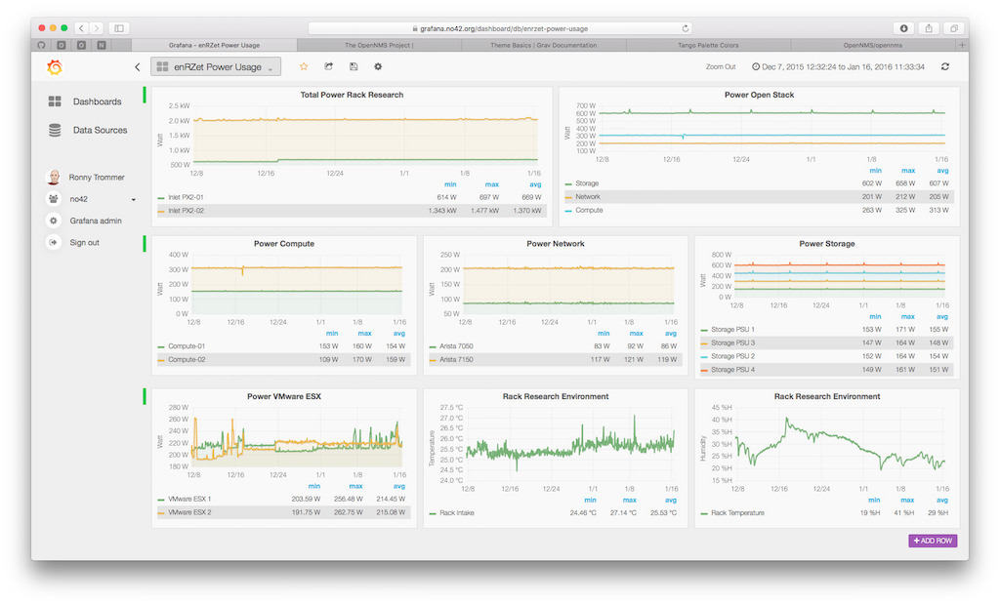
Task: Switch to Tango Palette Colors tab
Action: (x=708, y=45)
